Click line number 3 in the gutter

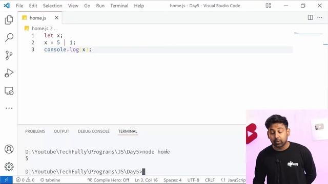[x=33, y=50]
